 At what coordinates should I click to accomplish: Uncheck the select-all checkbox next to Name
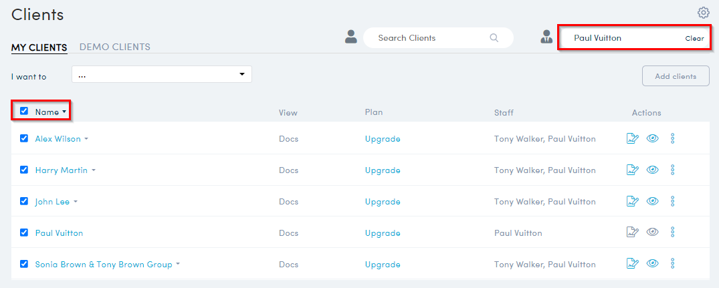(24, 111)
